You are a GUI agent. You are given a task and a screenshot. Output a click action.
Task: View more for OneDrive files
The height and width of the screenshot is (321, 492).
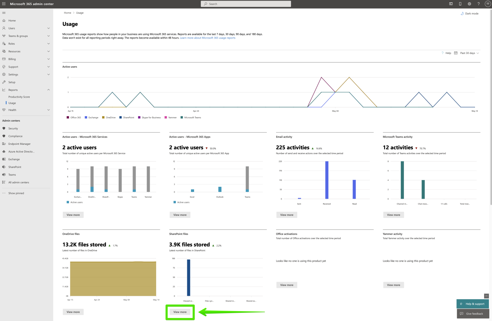[73, 312]
